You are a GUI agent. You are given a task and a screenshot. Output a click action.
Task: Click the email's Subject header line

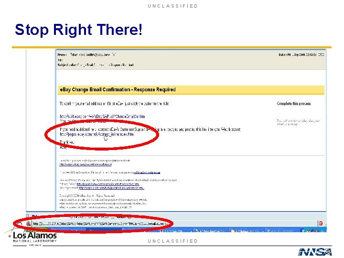tap(96, 65)
